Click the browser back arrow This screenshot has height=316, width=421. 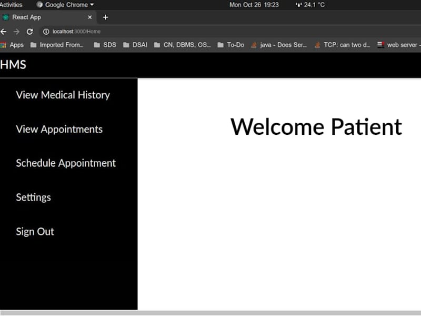[4, 32]
